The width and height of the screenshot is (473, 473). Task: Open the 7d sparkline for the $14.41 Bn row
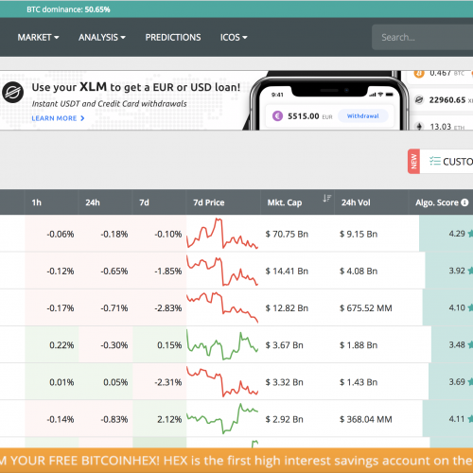coord(222,271)
